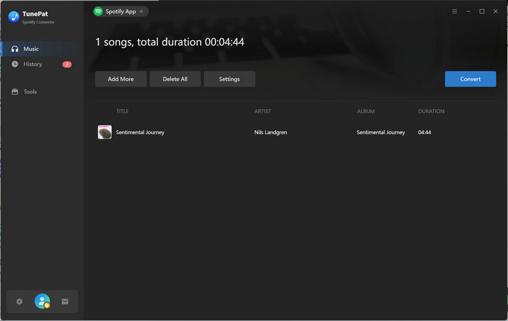
Task: Open the user account avatar icon
Action: [x=43, y=301]
